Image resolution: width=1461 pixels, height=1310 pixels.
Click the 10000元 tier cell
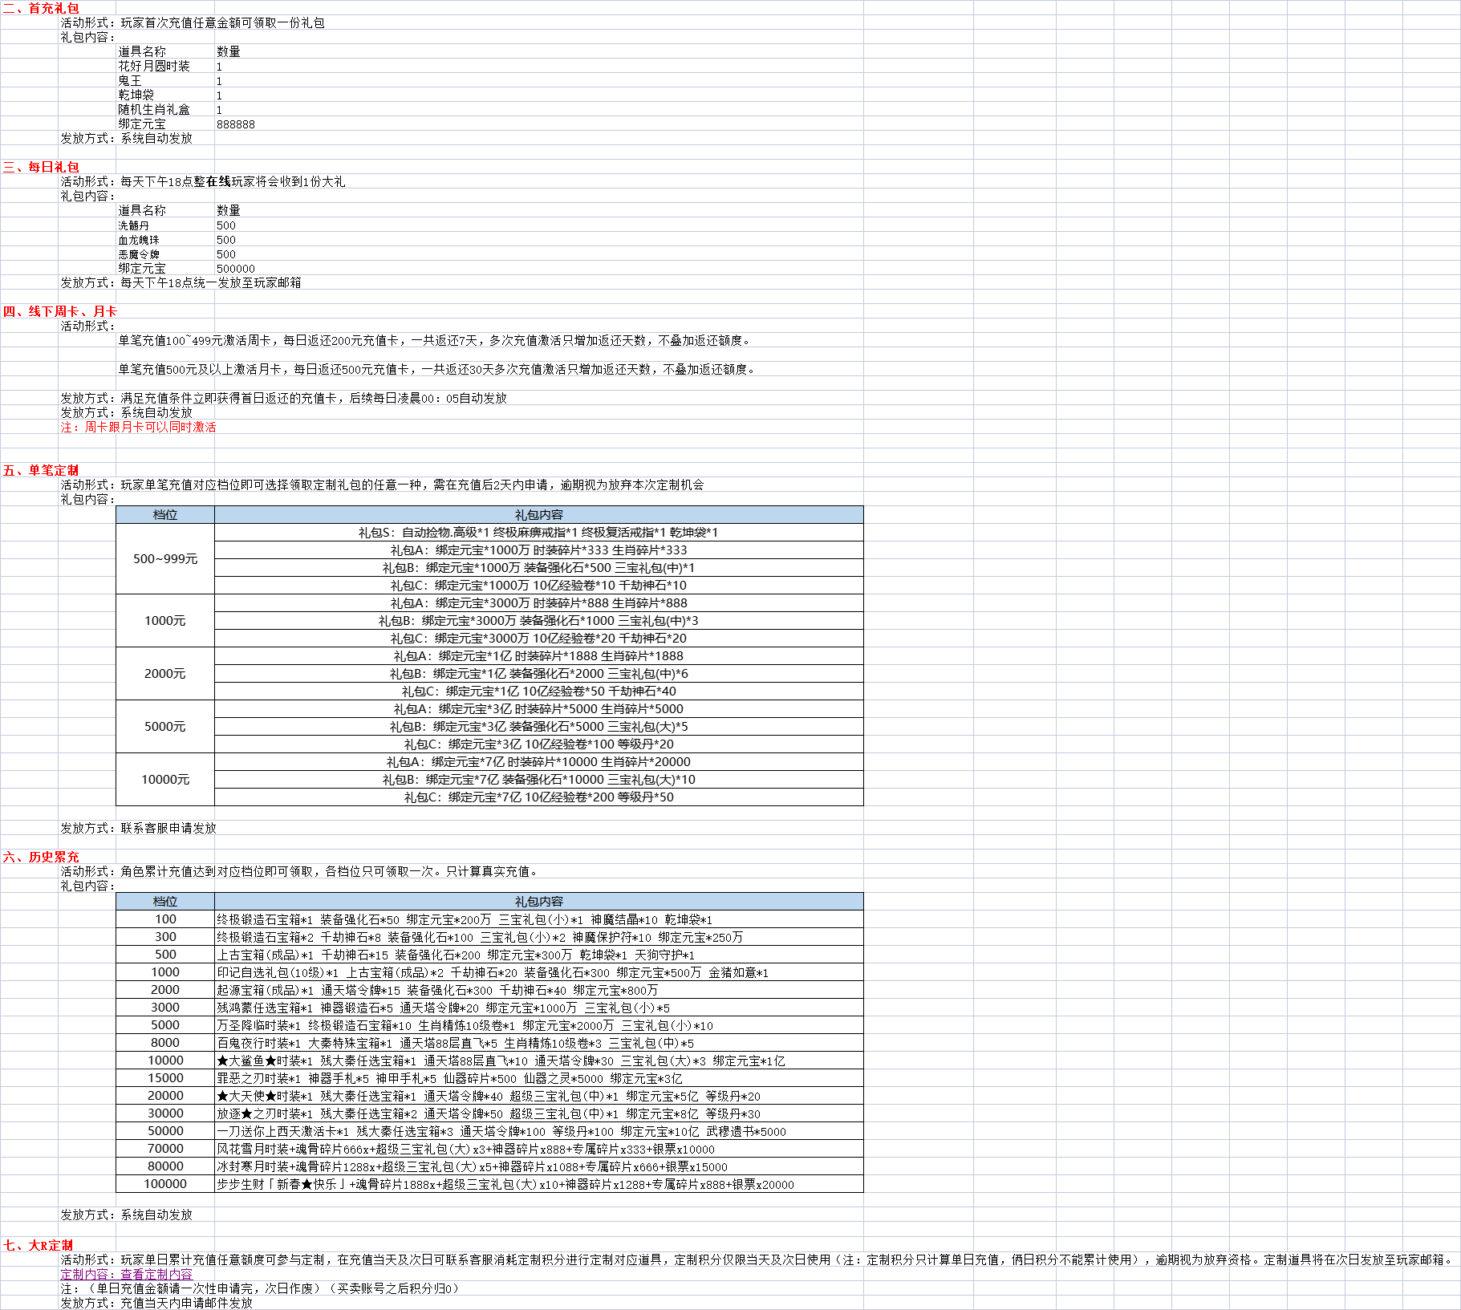click(x=165, y=779)
